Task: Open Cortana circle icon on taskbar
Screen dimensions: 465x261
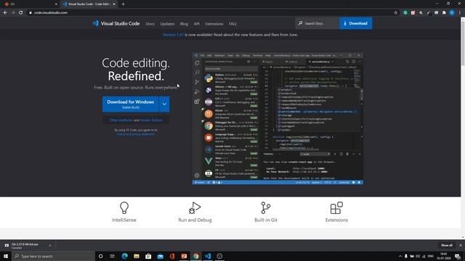Action: 100,256
